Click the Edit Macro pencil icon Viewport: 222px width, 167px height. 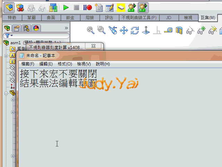[110, 8]
